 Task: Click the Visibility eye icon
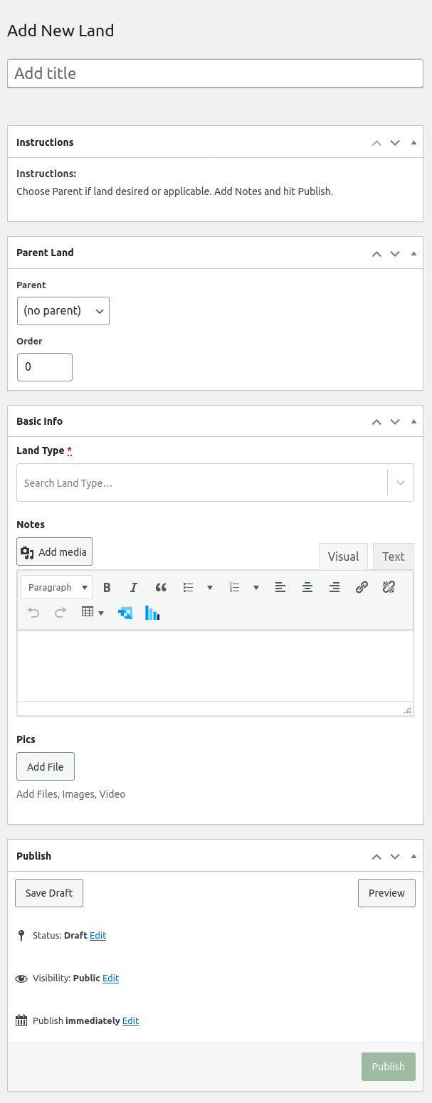[21, 978]
